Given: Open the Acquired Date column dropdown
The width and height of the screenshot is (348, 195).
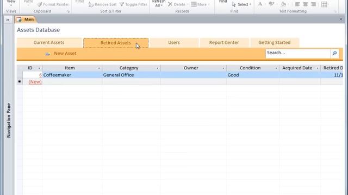Looking at the screenshot, I should (x=318, y=68).
